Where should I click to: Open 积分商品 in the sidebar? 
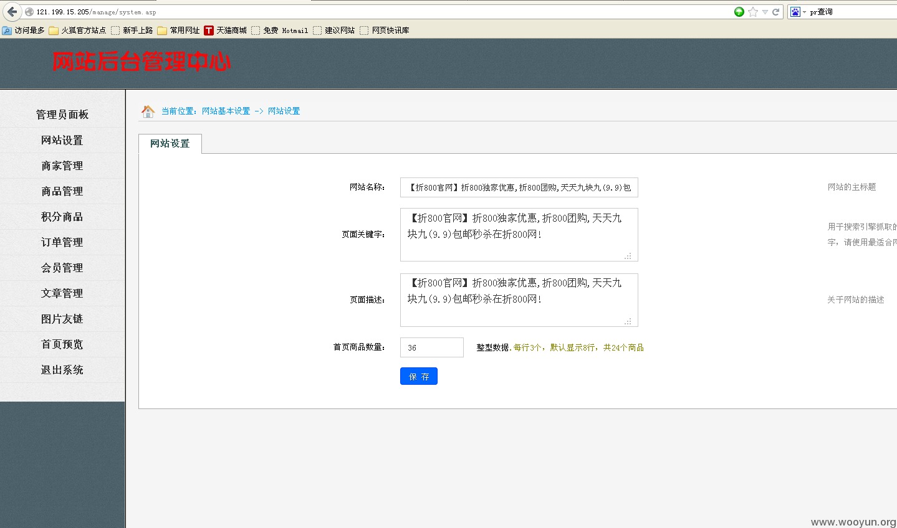click(x=62, y=217)
